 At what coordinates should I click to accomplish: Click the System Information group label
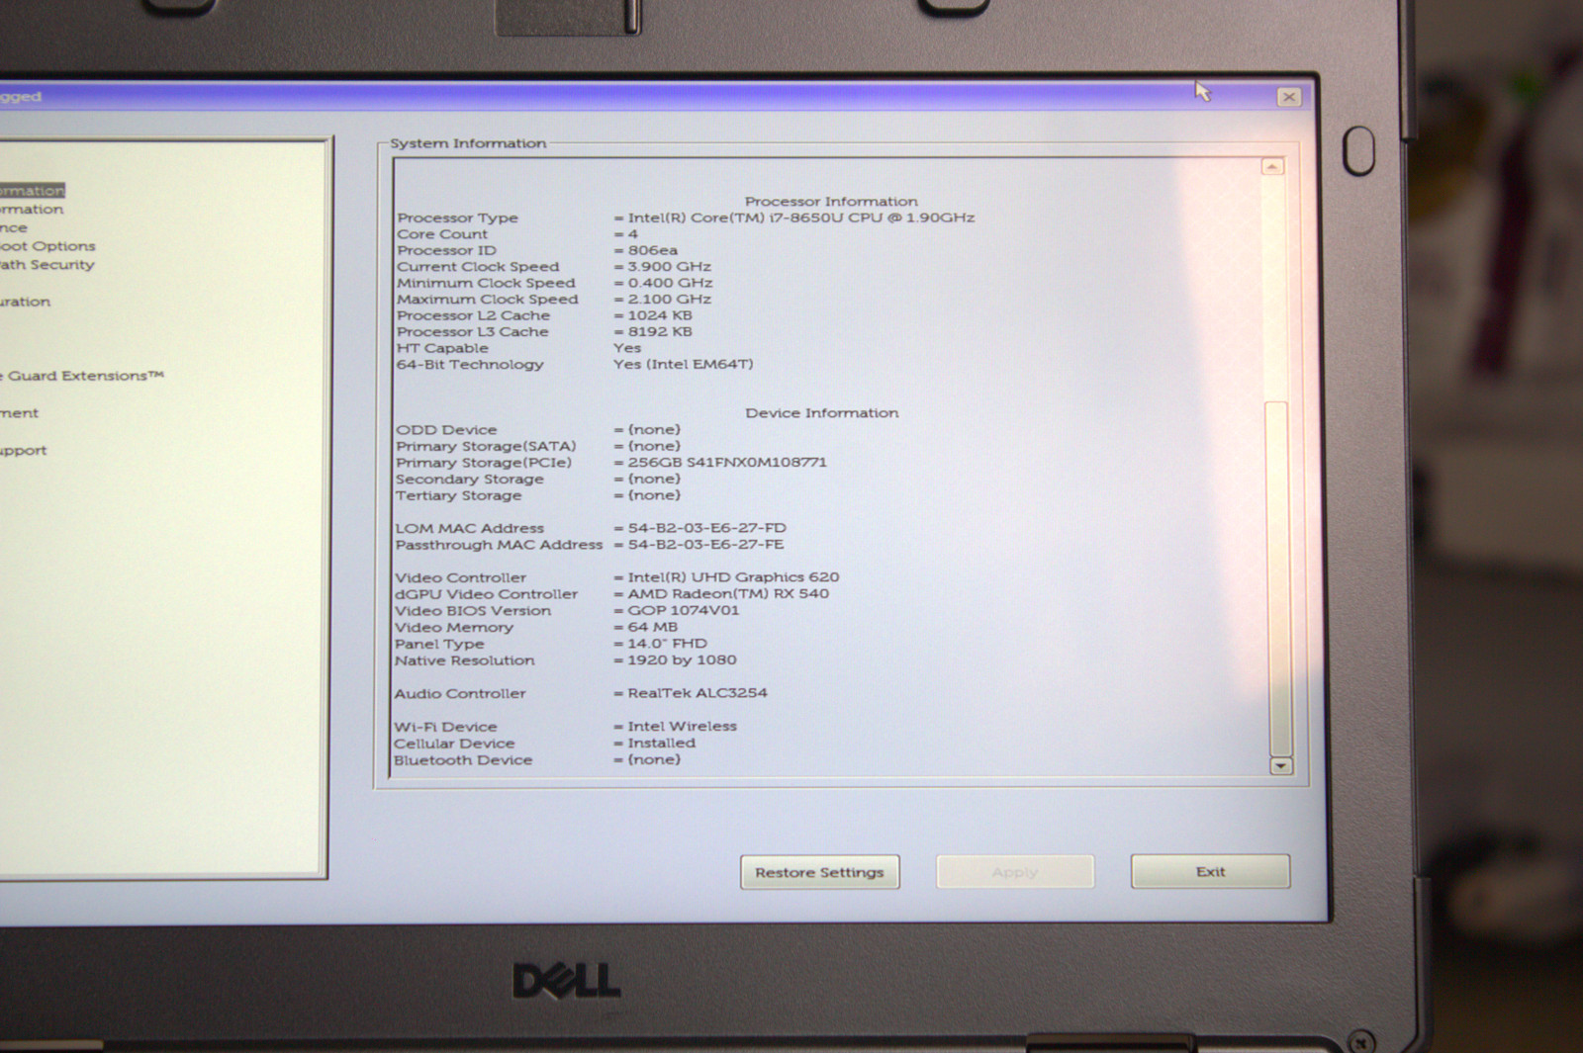point(468,143)
